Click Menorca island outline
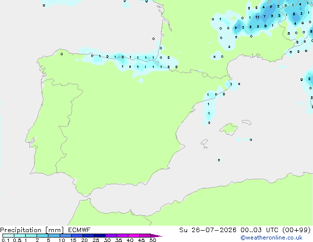Screen dimensions: 313x242 tap(247, 122)
